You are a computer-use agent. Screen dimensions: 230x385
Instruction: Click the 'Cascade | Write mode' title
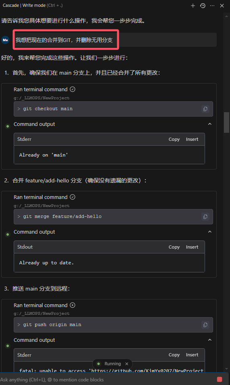(x=24, y=5)
